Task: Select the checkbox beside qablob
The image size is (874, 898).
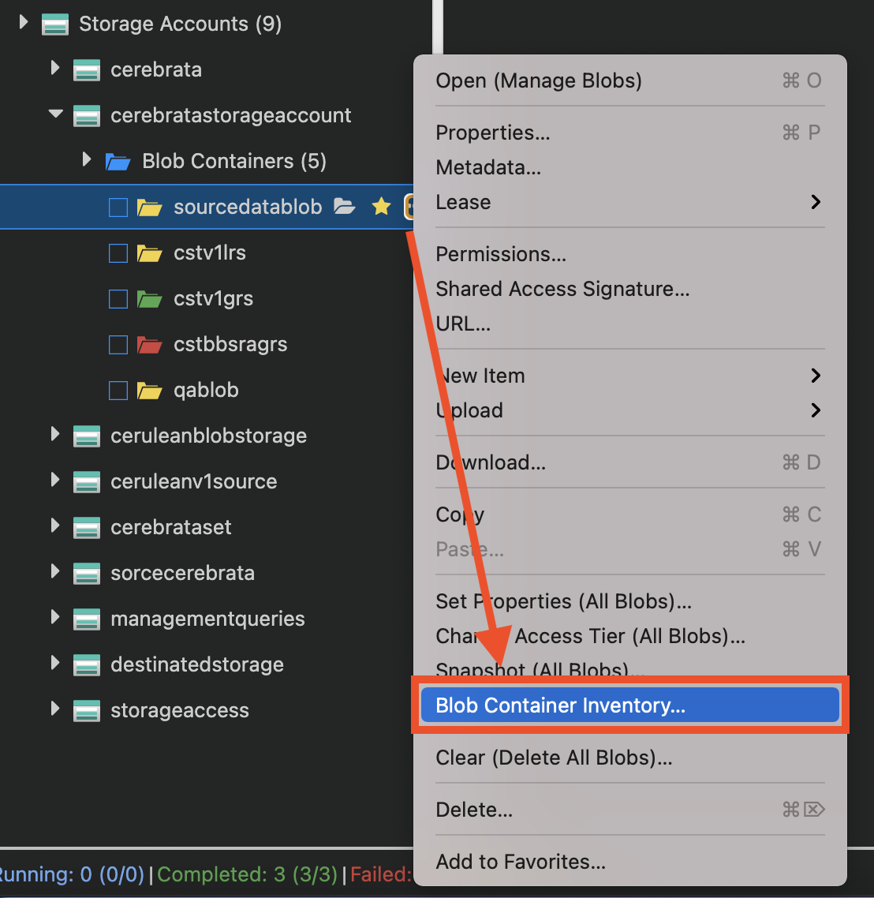Action: tap(117, 390)
